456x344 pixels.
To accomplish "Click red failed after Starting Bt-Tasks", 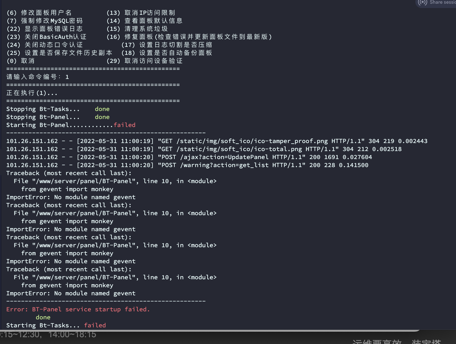I will click(95, 325).
